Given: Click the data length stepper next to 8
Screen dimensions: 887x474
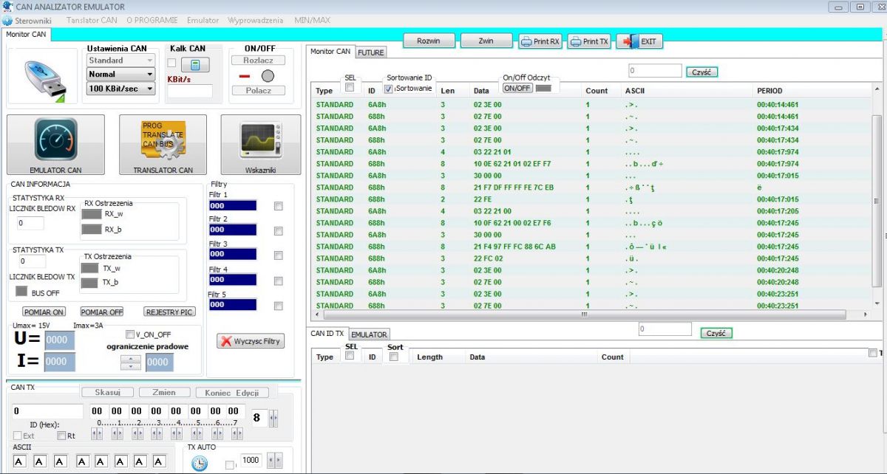Looking at the screenshot, I should tap(274, 418).
